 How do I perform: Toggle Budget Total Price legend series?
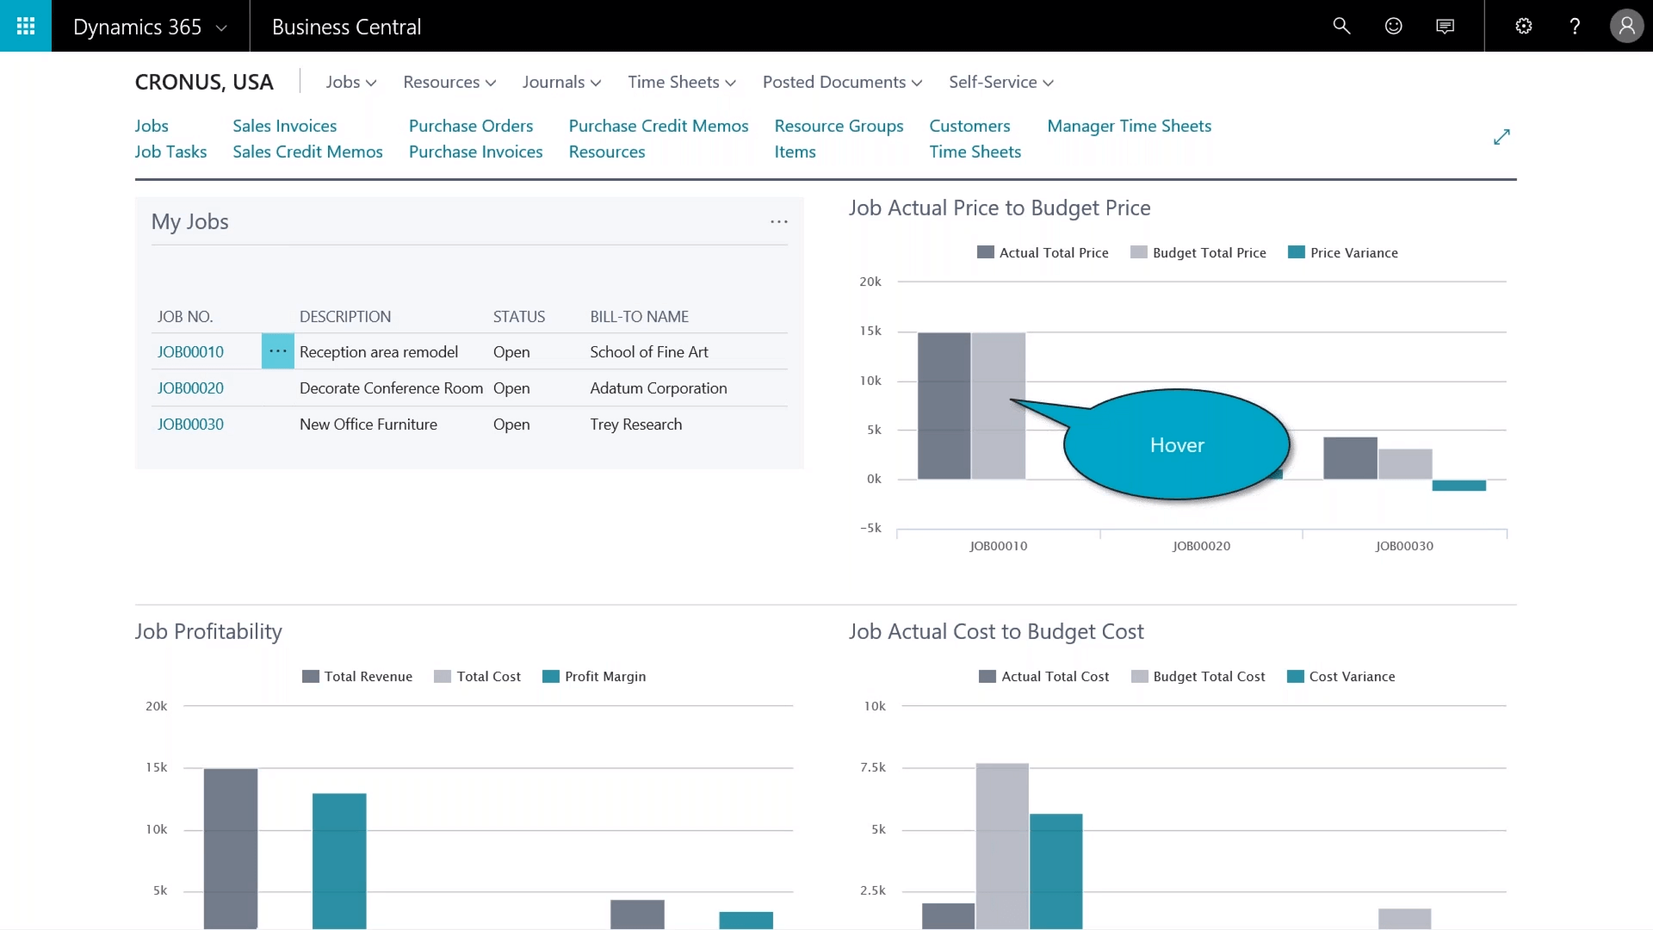[1198, 252]
